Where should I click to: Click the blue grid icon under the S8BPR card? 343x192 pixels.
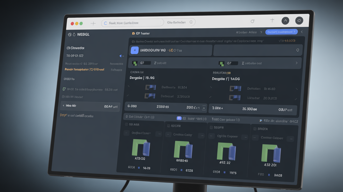[x=224, y=172]
